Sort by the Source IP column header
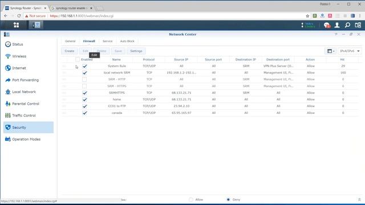 click(x=181, y=59)
